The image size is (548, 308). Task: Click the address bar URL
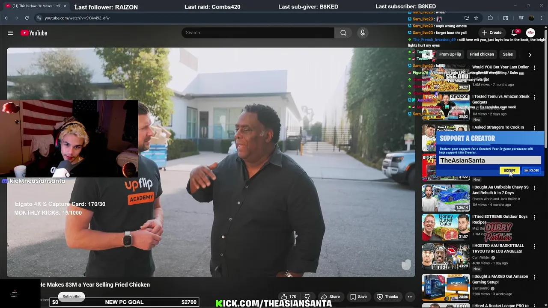point(77,18)
